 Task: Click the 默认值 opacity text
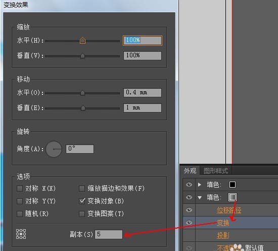(254, 248)
